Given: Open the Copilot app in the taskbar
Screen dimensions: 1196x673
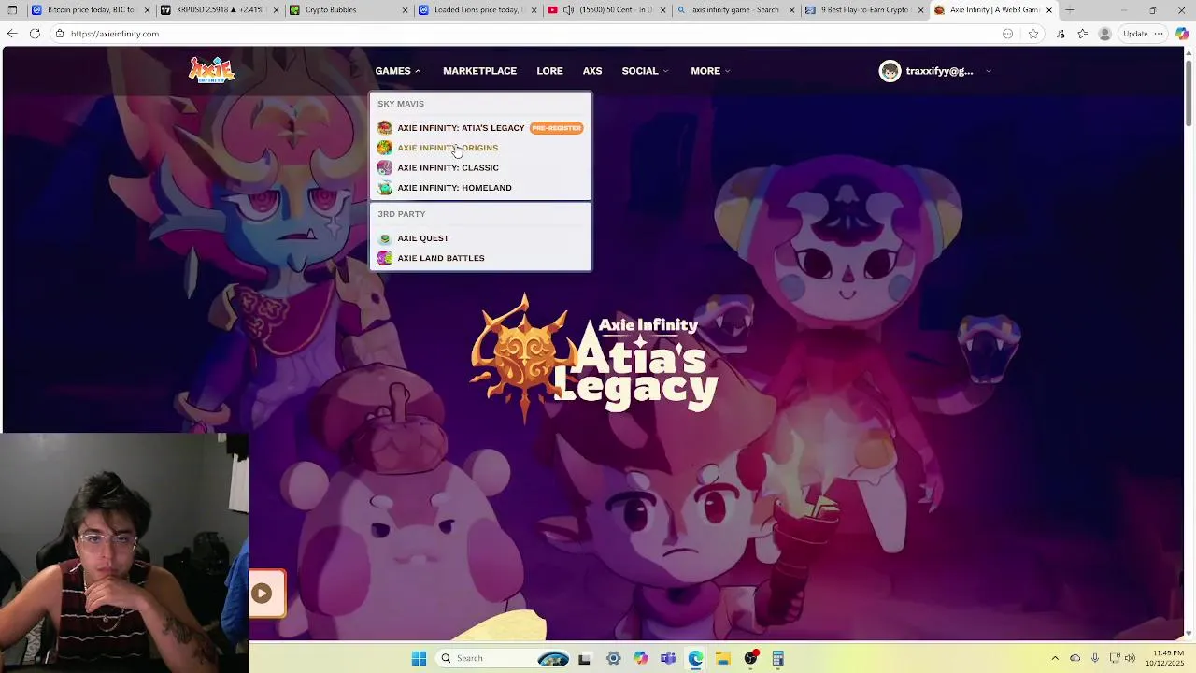Looking at the screenshot, I should pyautogui.click(x=641, y=658).
